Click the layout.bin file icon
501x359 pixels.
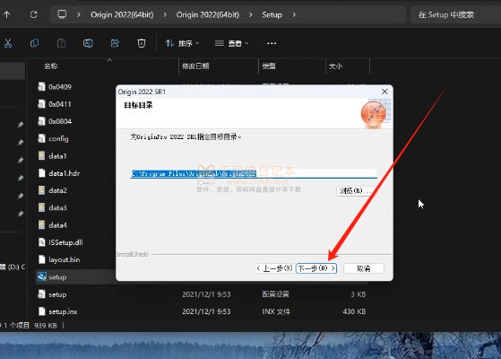[x=42, y=259]
